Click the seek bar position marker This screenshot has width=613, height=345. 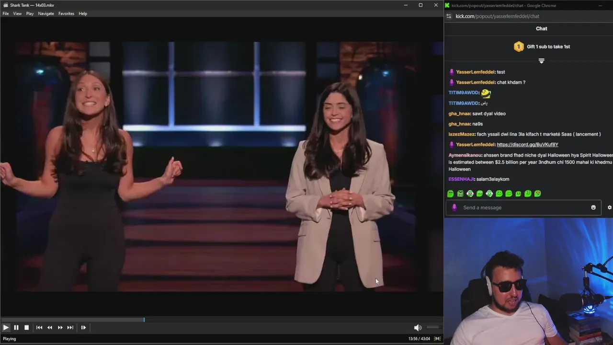(144, 320)
